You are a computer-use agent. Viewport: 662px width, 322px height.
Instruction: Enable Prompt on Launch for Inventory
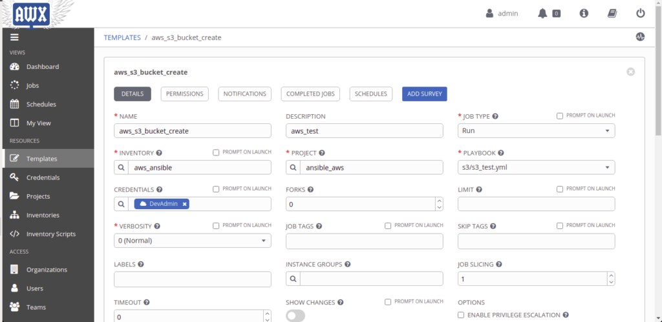coord(216,152)
